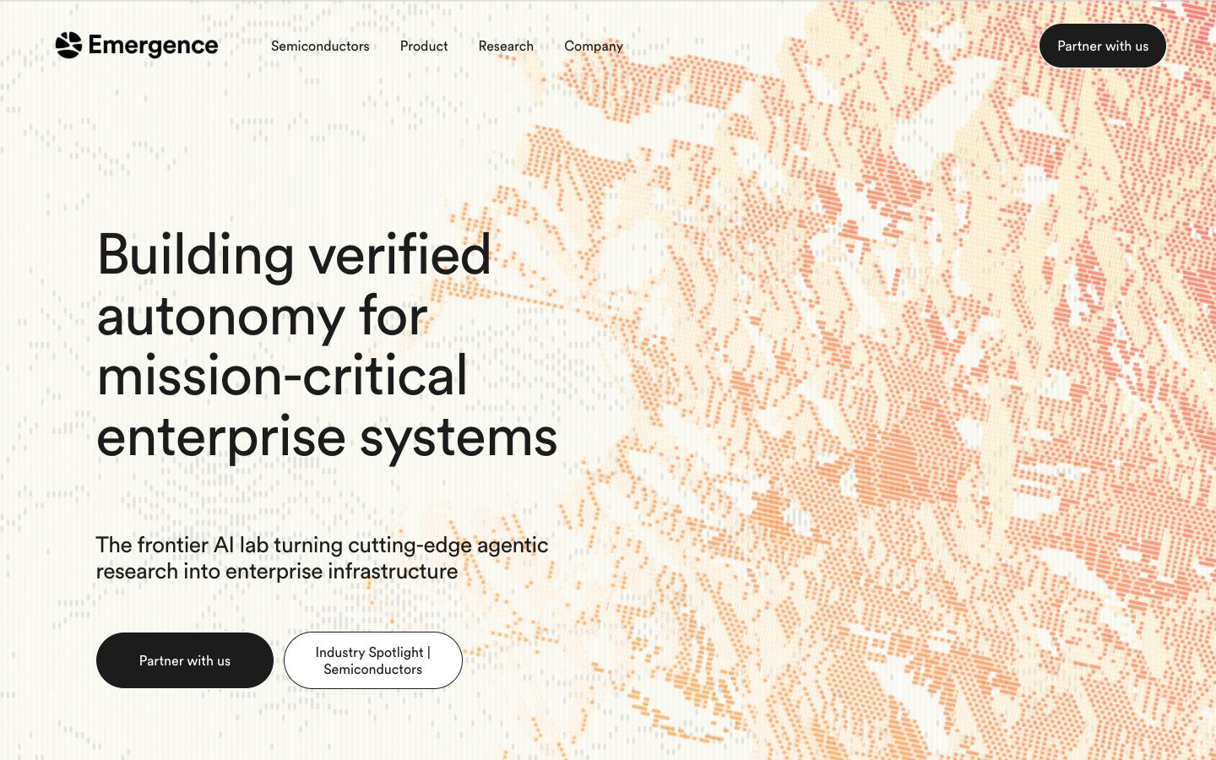Click the hero Partner with us button
1216x760 pixels.
[x=185, y=660]
